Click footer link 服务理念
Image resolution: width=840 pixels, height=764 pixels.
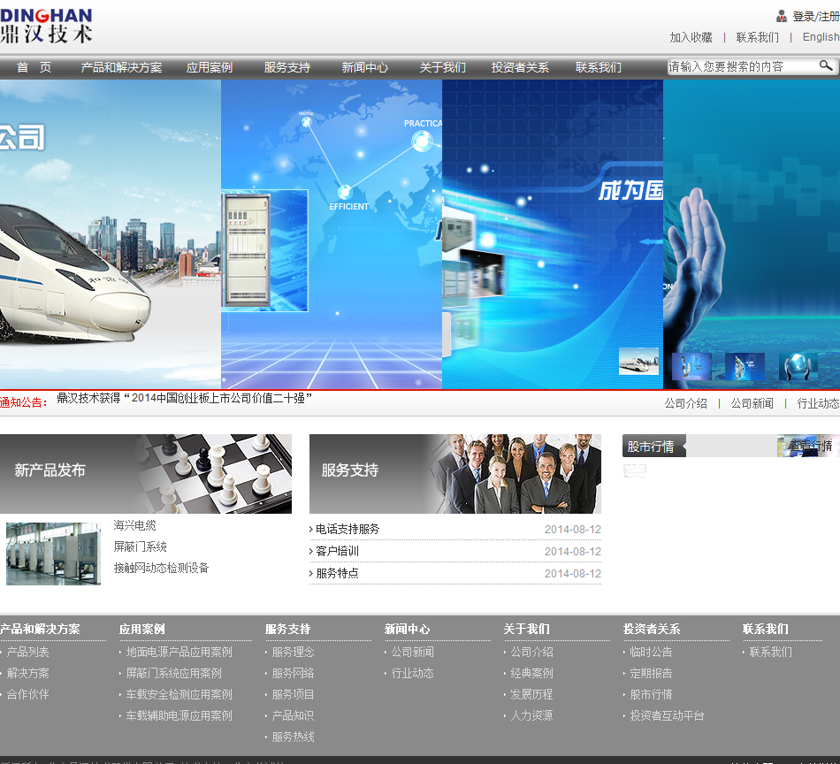(293, 652)
